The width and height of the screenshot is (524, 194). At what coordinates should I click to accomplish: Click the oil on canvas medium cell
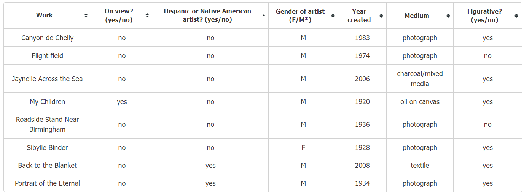click(x=420, y=102)
